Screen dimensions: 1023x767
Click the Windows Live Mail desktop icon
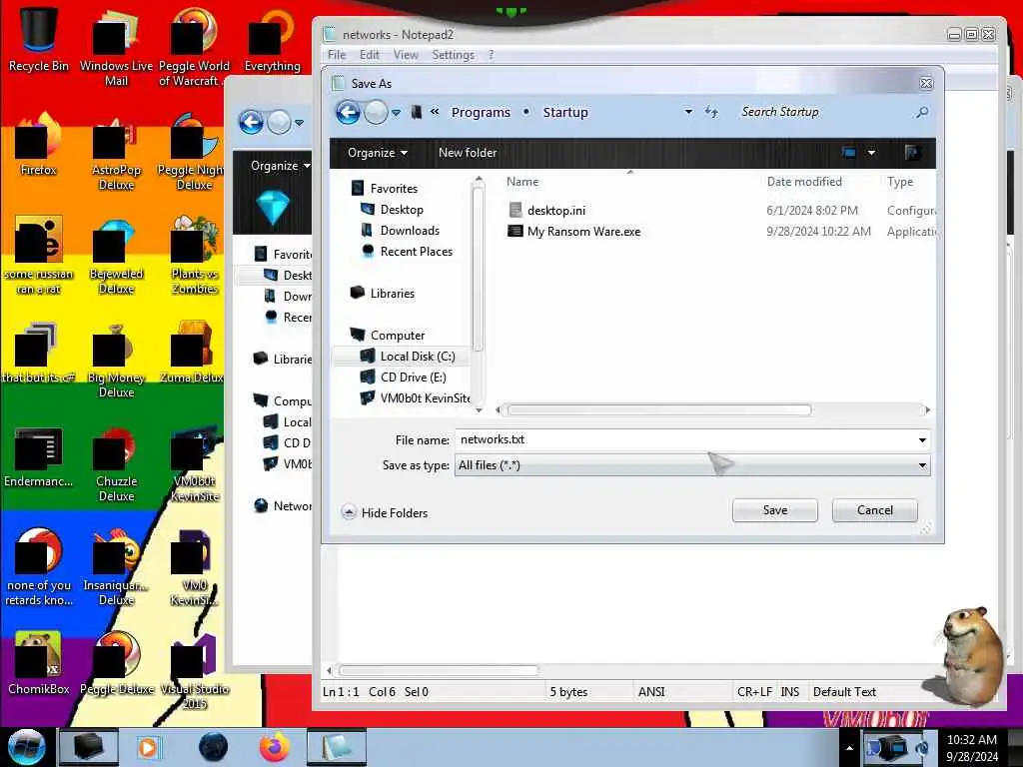pos(116,46)
